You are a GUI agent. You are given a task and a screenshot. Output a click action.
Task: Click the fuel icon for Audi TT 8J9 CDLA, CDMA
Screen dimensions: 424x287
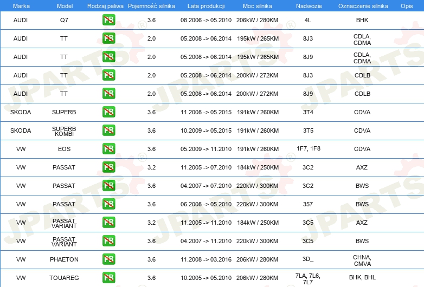click(x=108, y=57)
